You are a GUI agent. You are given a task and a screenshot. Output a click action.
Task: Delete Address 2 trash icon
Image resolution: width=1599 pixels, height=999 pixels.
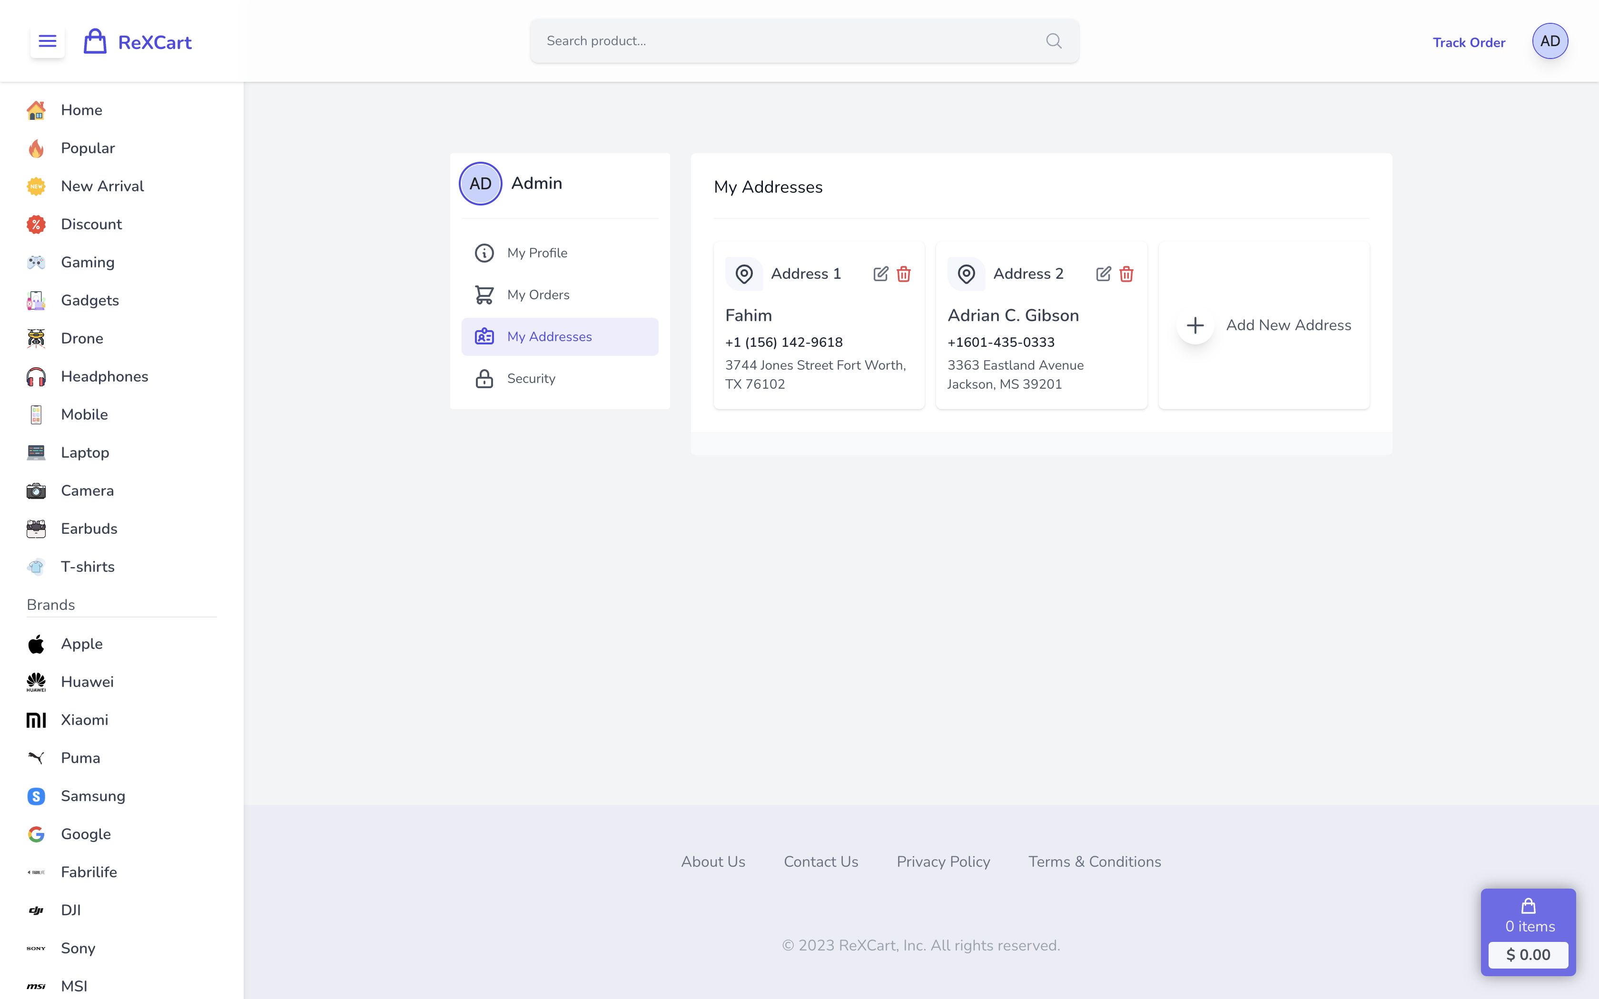[1126, 274]
